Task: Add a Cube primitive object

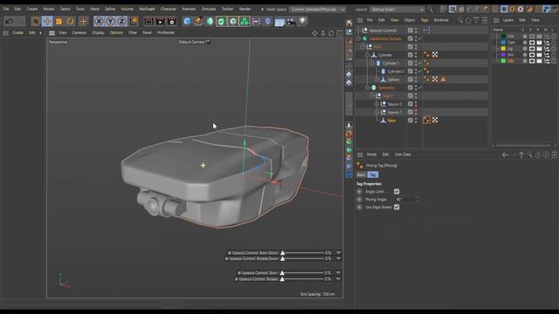Action: tap(187, 21)
